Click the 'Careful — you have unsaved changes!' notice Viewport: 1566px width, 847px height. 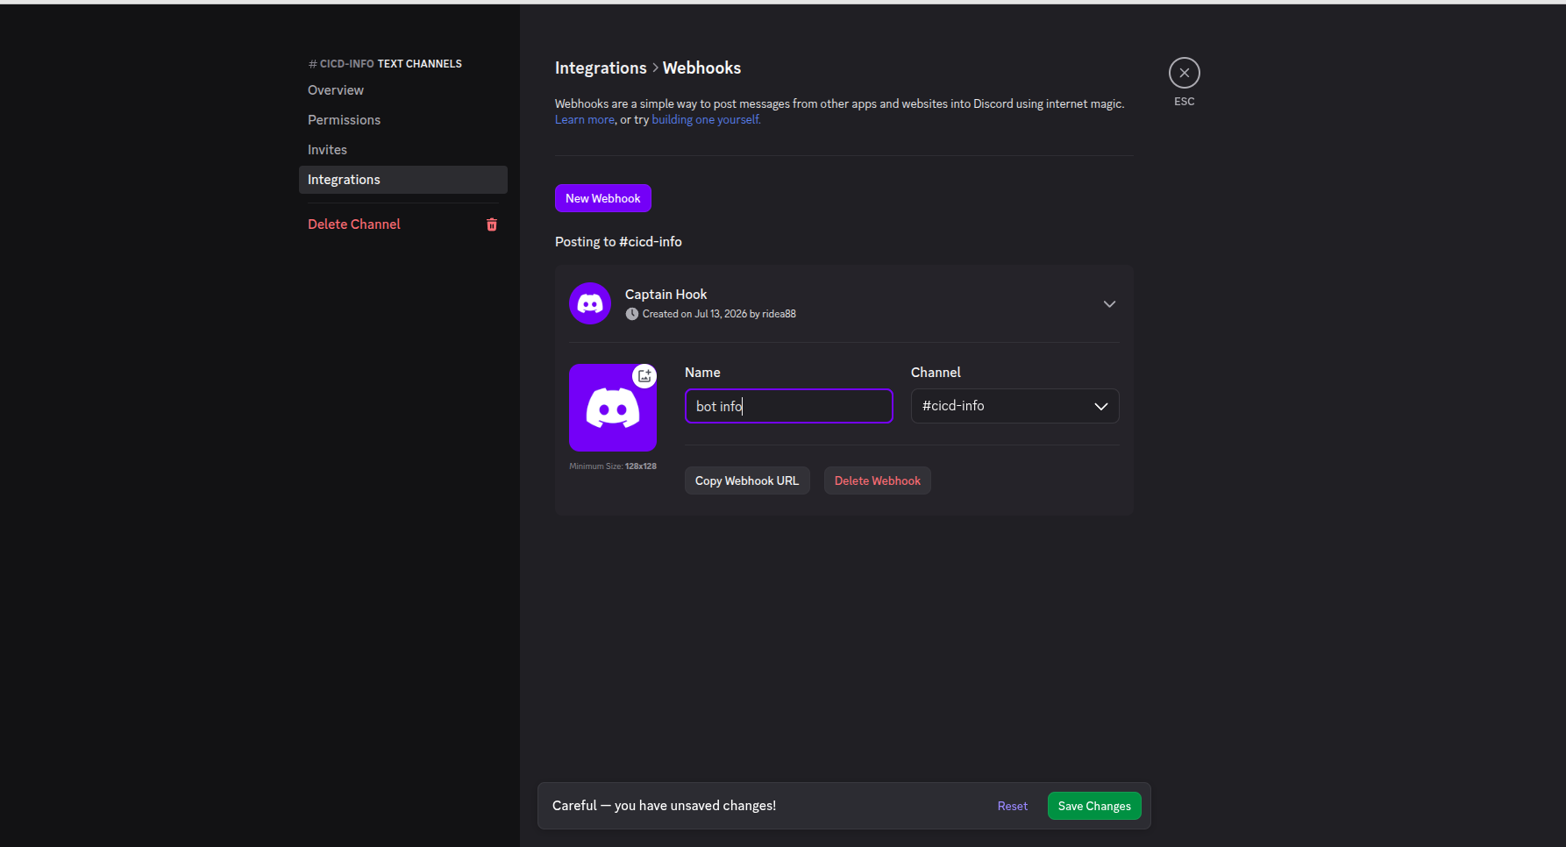(664, 806)
